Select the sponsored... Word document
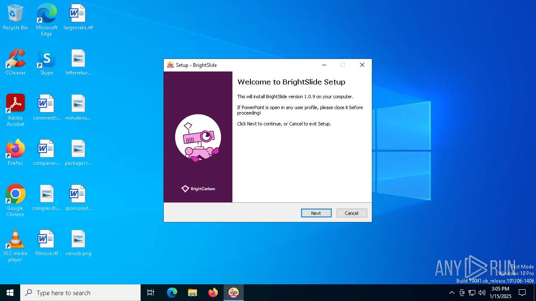 click(78, 198)
